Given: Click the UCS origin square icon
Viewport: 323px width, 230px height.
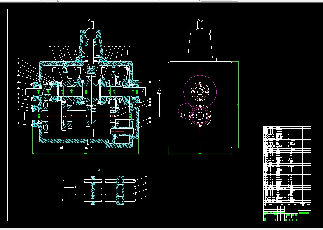Looking at the screenshot, I should [x=159, y=115].
